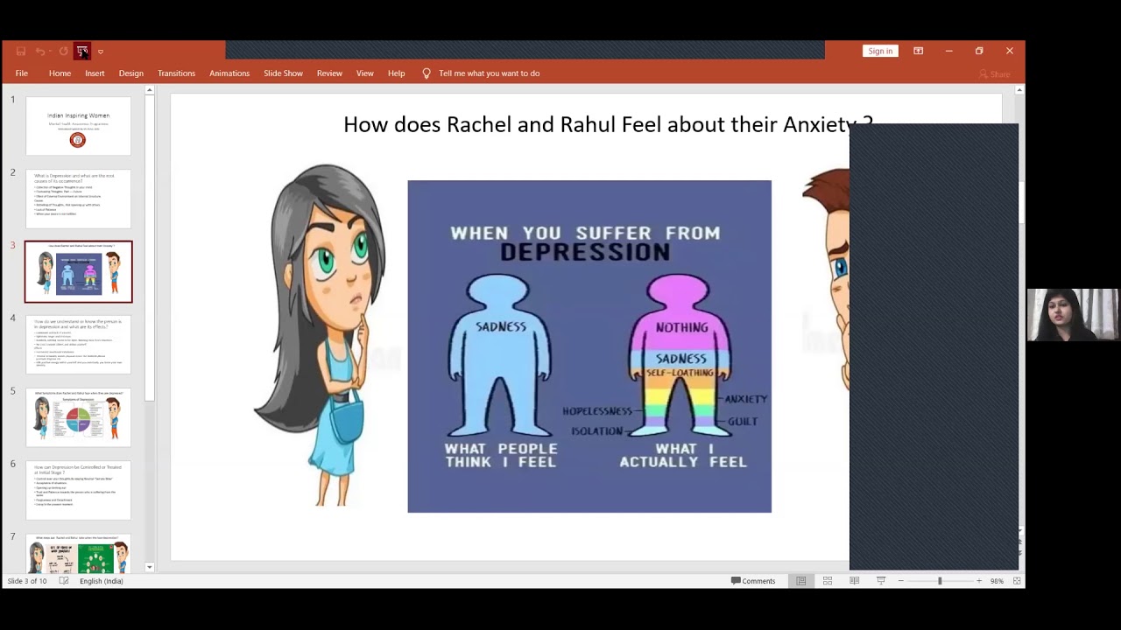
Task: Select slide 1 thumbnail Indian Inspiring Women
Action: click(78, 127)
